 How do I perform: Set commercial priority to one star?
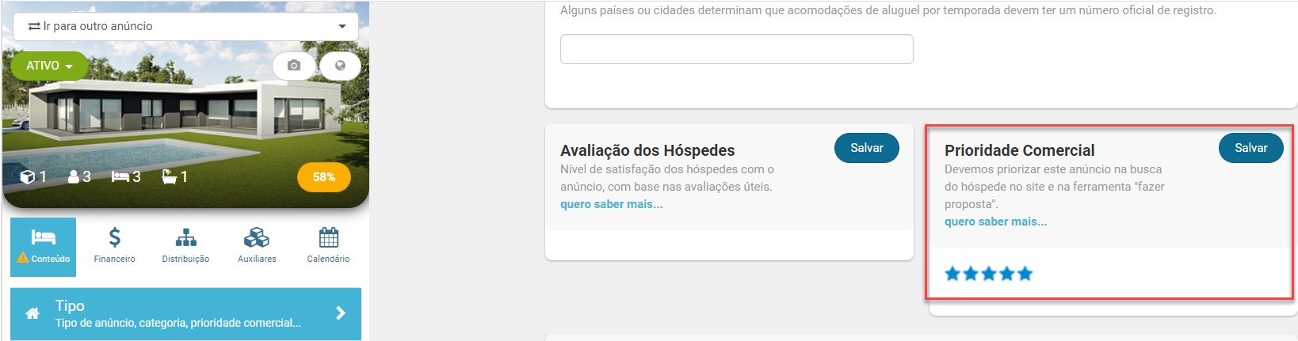[953, 274]
